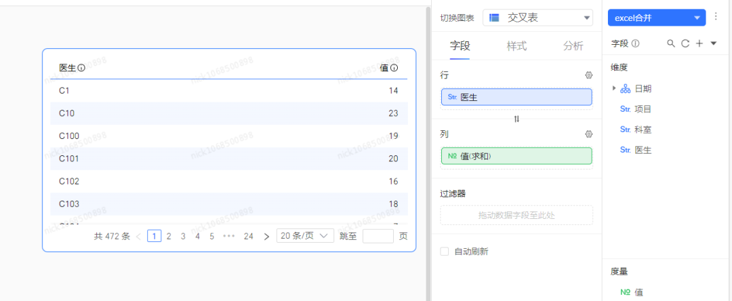Screen dimensions: 732x301
Task: Select the 科室 dimension field
Action: 635,129
